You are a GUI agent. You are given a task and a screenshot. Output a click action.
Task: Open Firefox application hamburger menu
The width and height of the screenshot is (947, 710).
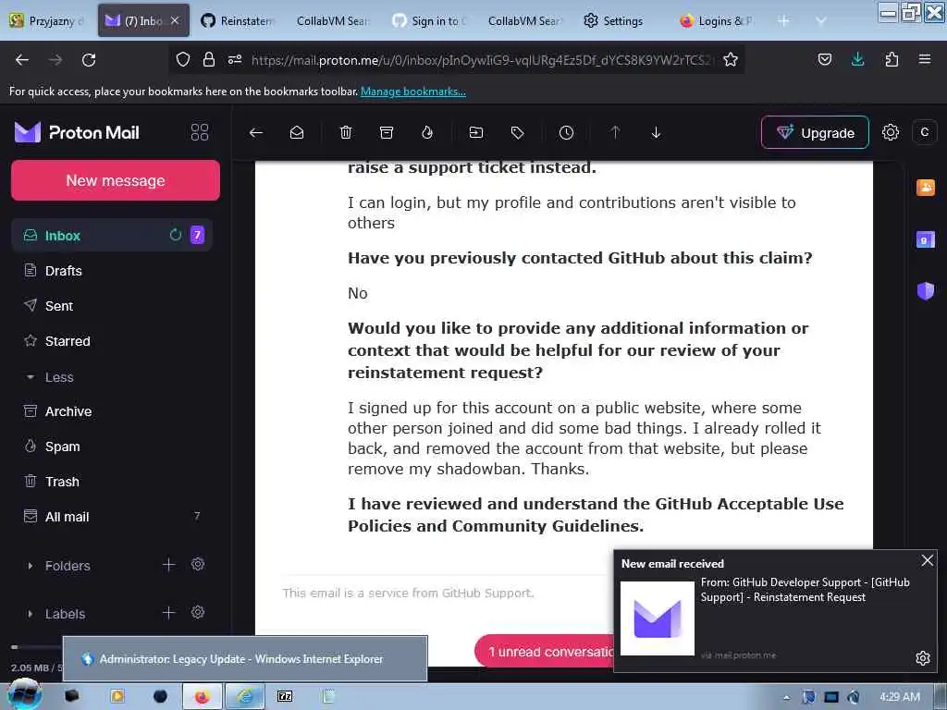pyautogui.click(x=925, y=59)
